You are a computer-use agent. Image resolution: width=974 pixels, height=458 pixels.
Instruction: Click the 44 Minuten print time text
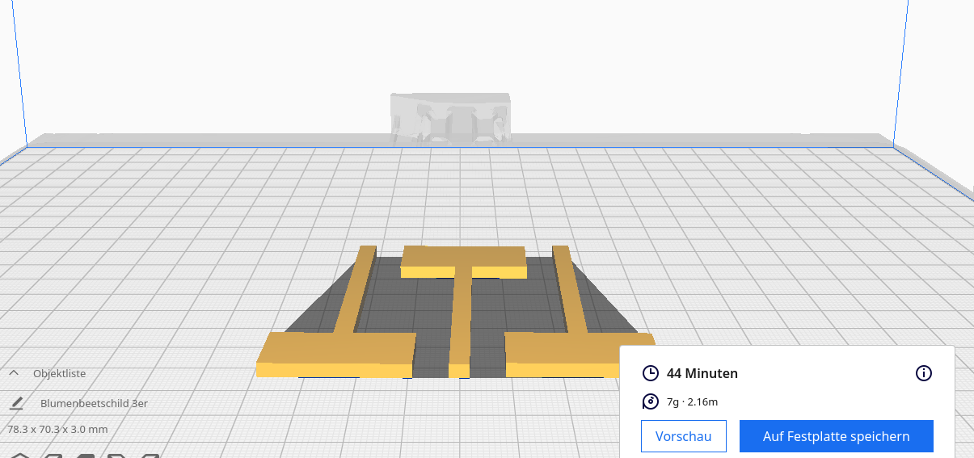click(702, 373)
